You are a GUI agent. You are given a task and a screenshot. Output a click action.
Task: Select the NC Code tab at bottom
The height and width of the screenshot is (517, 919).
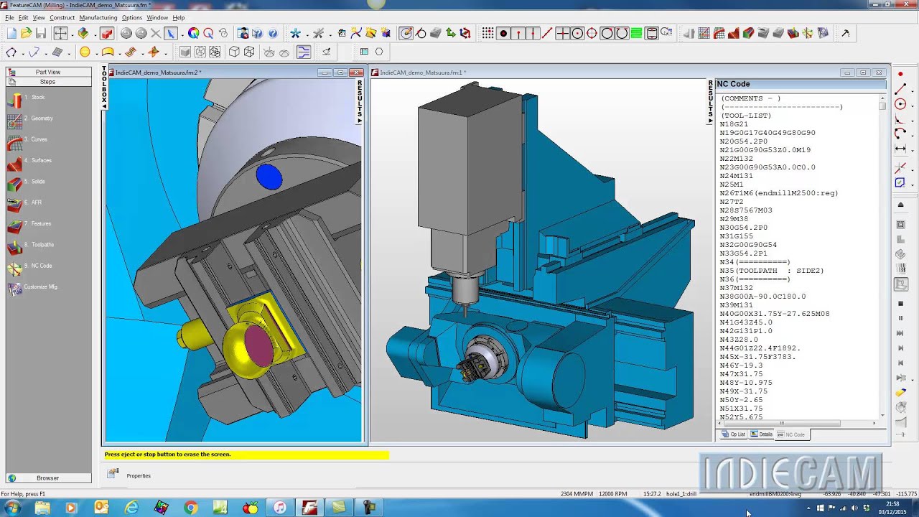[792, 434]
